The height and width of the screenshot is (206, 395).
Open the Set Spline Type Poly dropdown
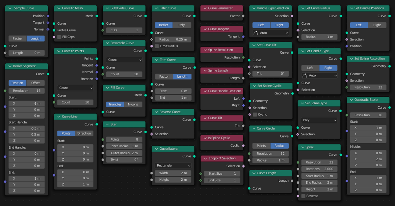coord(319,120)
